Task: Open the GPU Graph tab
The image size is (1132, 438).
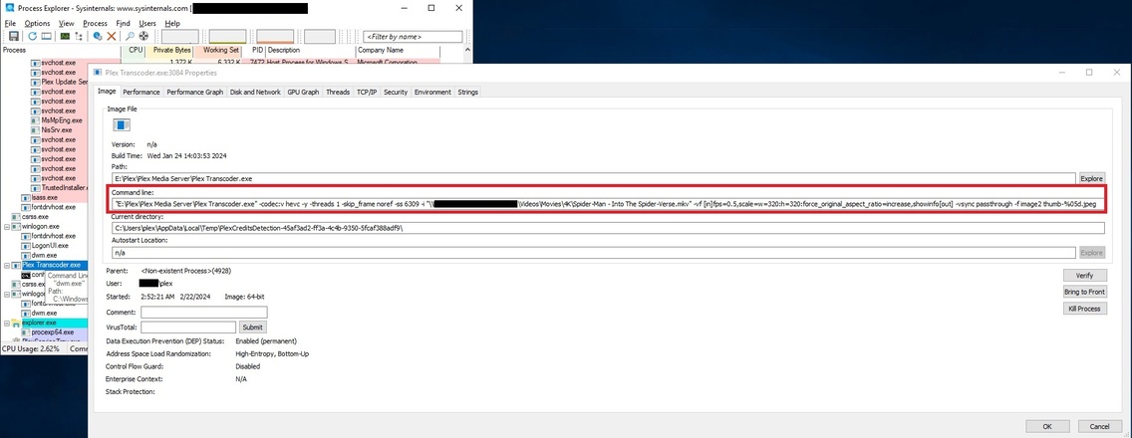Action: tap(303, 93)
